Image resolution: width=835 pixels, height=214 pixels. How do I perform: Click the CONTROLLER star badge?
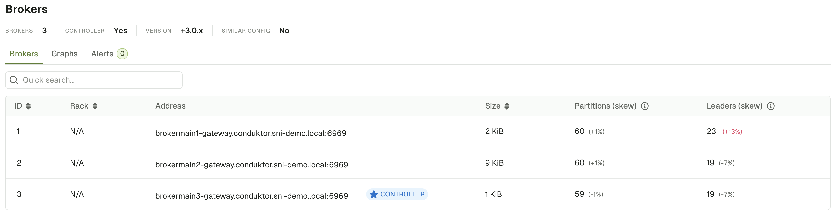(397, 194)
